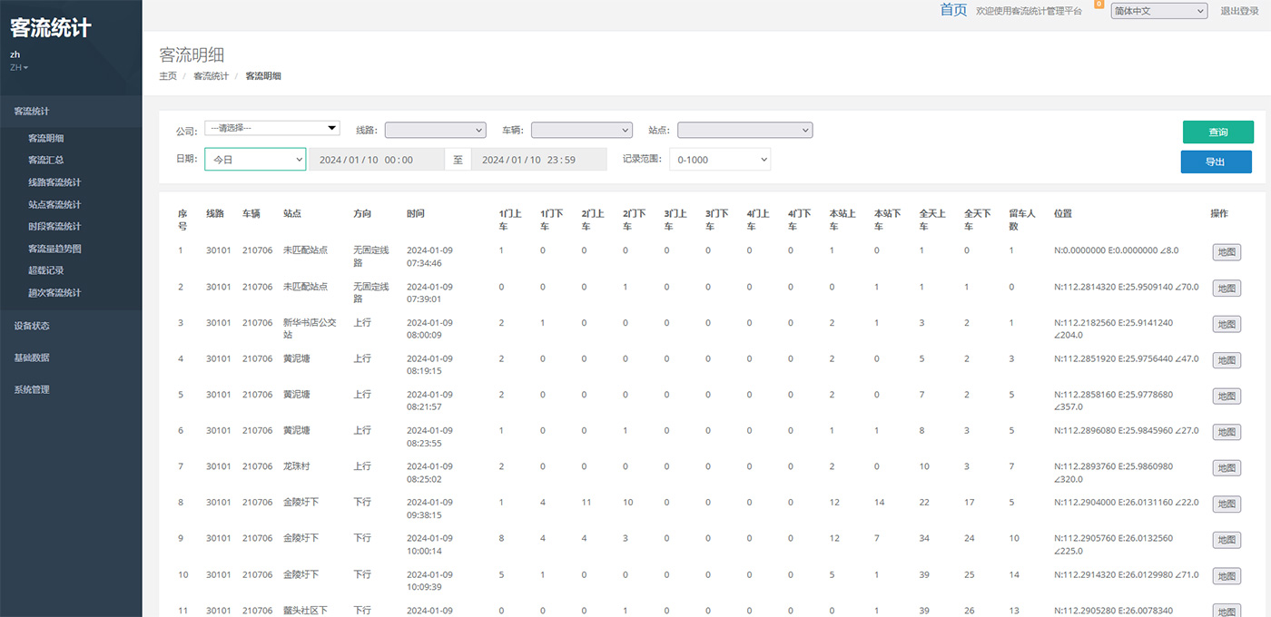Open 超载记录 sidebar item
This screenshot has height=617, width=1271.
pyautogui.click(x=45, y=270)
